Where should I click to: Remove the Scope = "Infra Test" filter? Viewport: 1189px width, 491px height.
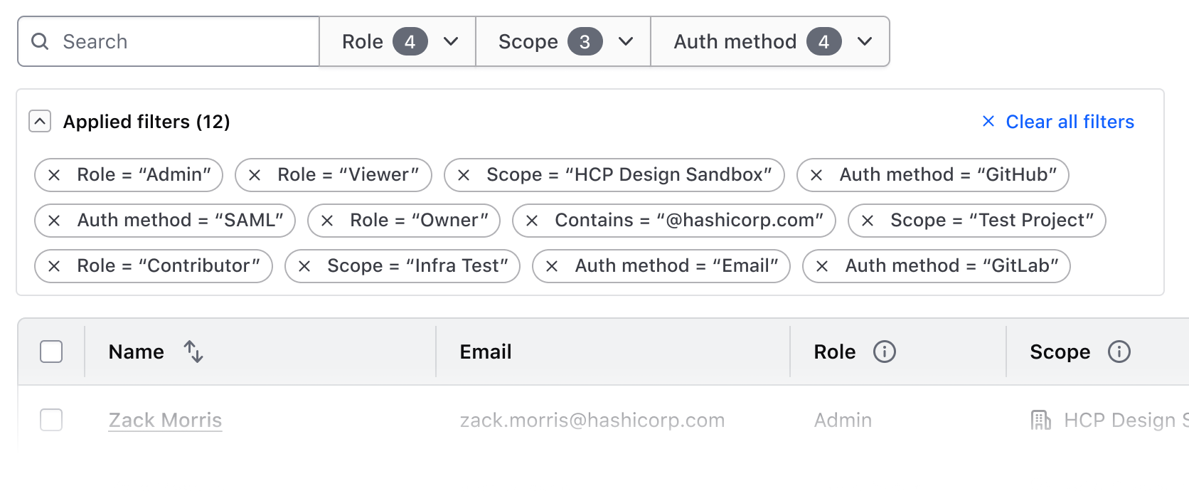[304, 266]
